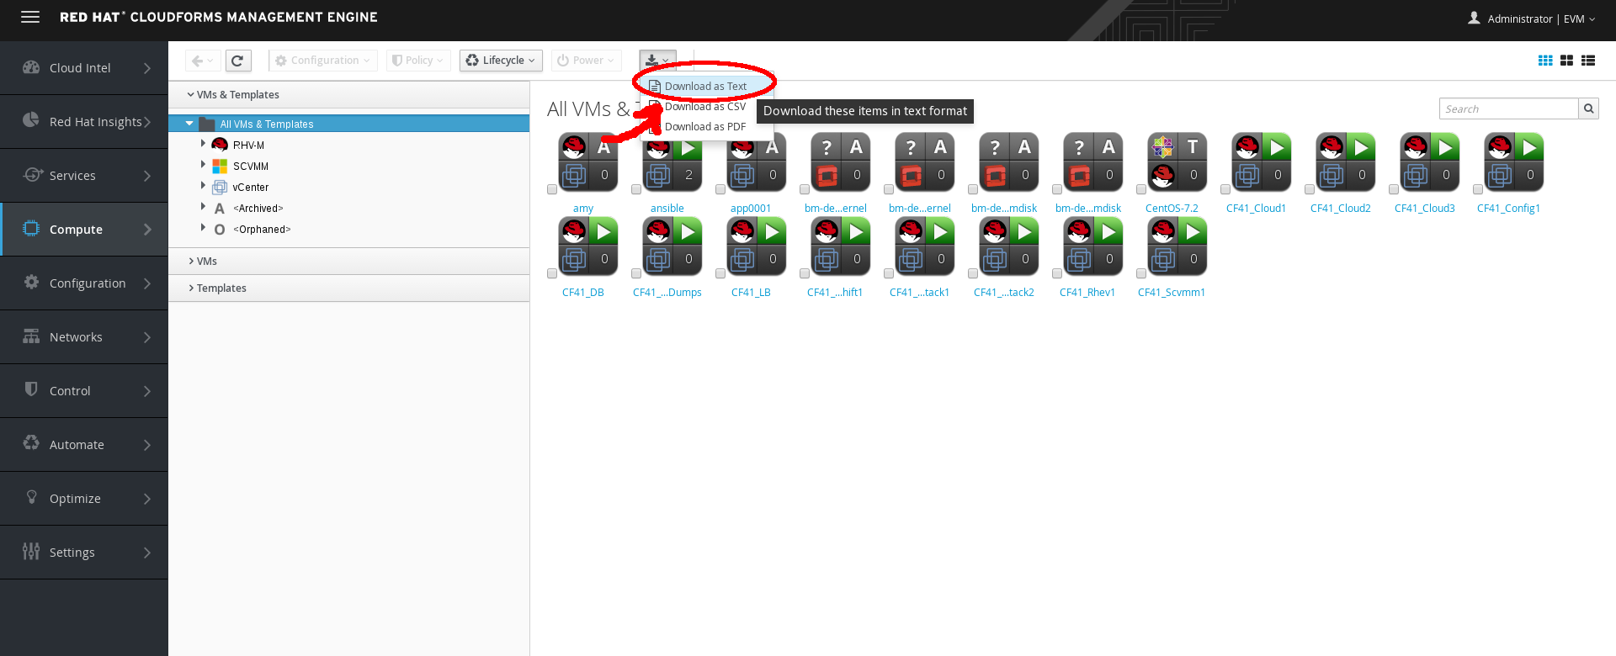Tick the checkbox for ansible VM
Screen dimensions: 1616x656
tap(636, 189)
